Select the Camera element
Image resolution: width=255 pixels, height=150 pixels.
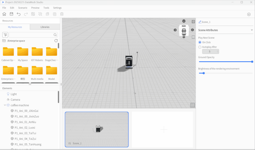tap(15, 100)
